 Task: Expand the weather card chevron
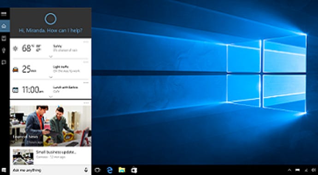[51, 56]
